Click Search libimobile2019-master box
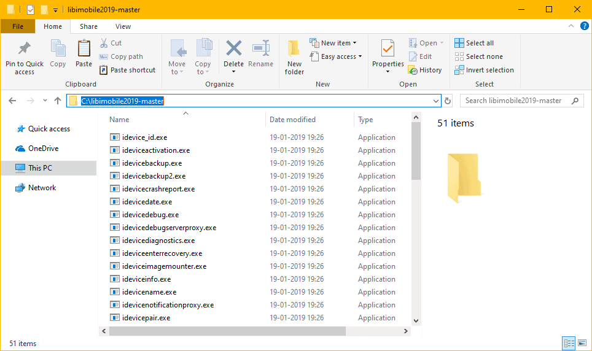592x351 pixels. [x=522, y=101]
